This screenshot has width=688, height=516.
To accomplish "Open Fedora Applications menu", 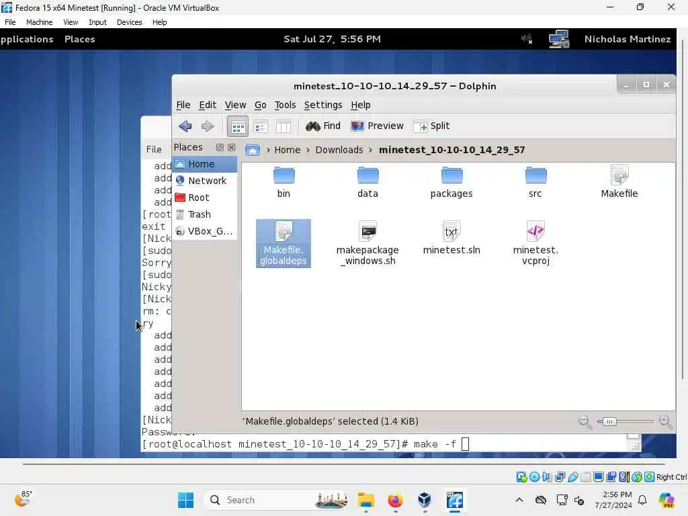I will [x=26, y=39].
